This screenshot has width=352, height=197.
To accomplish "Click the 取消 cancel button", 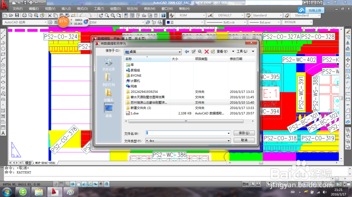I will (x=244, y=140).
